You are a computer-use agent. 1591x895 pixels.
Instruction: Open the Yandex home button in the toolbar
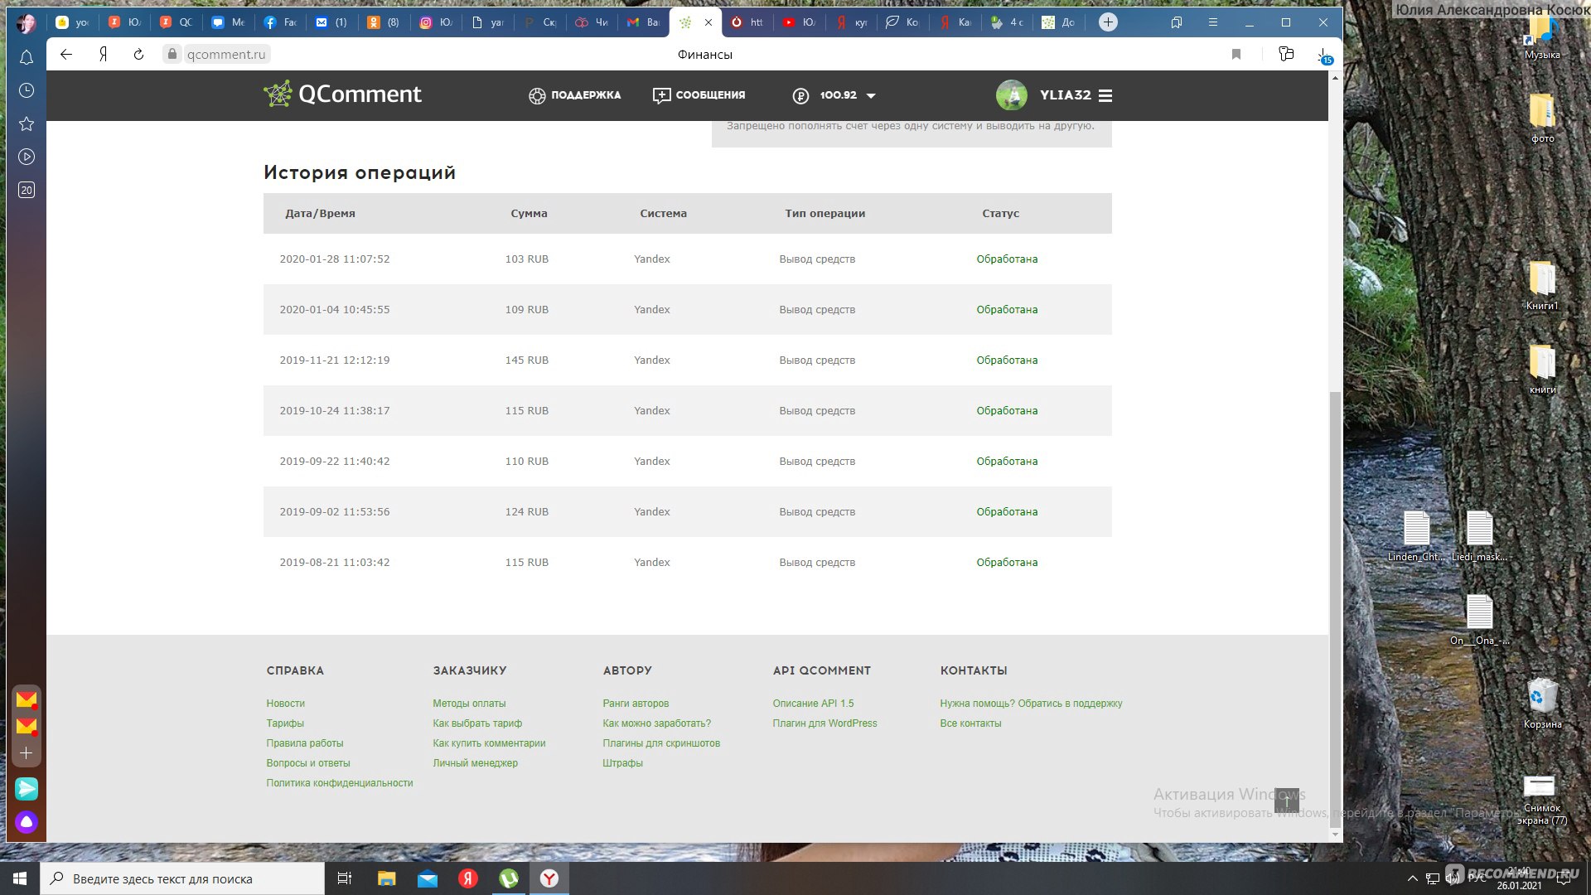[104, 54]
